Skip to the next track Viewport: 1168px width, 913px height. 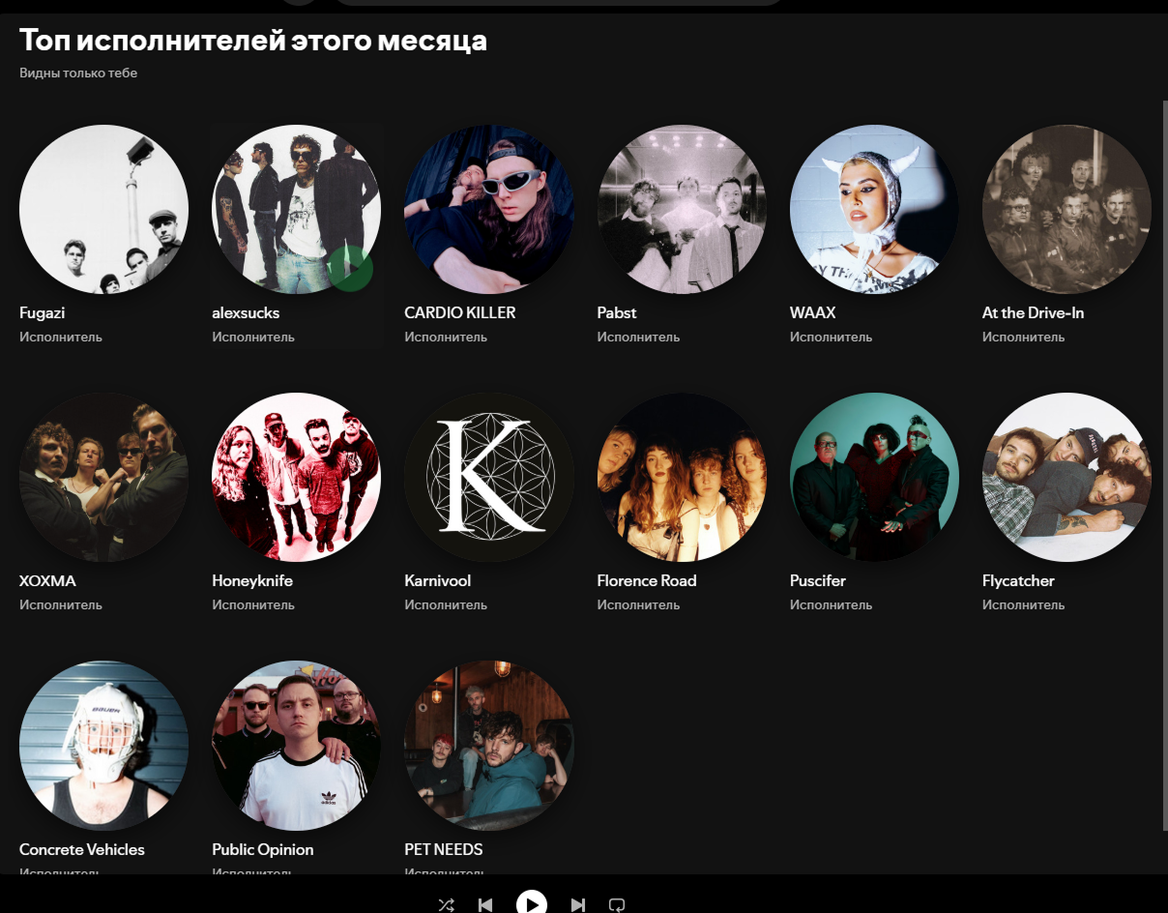point(578,905)
